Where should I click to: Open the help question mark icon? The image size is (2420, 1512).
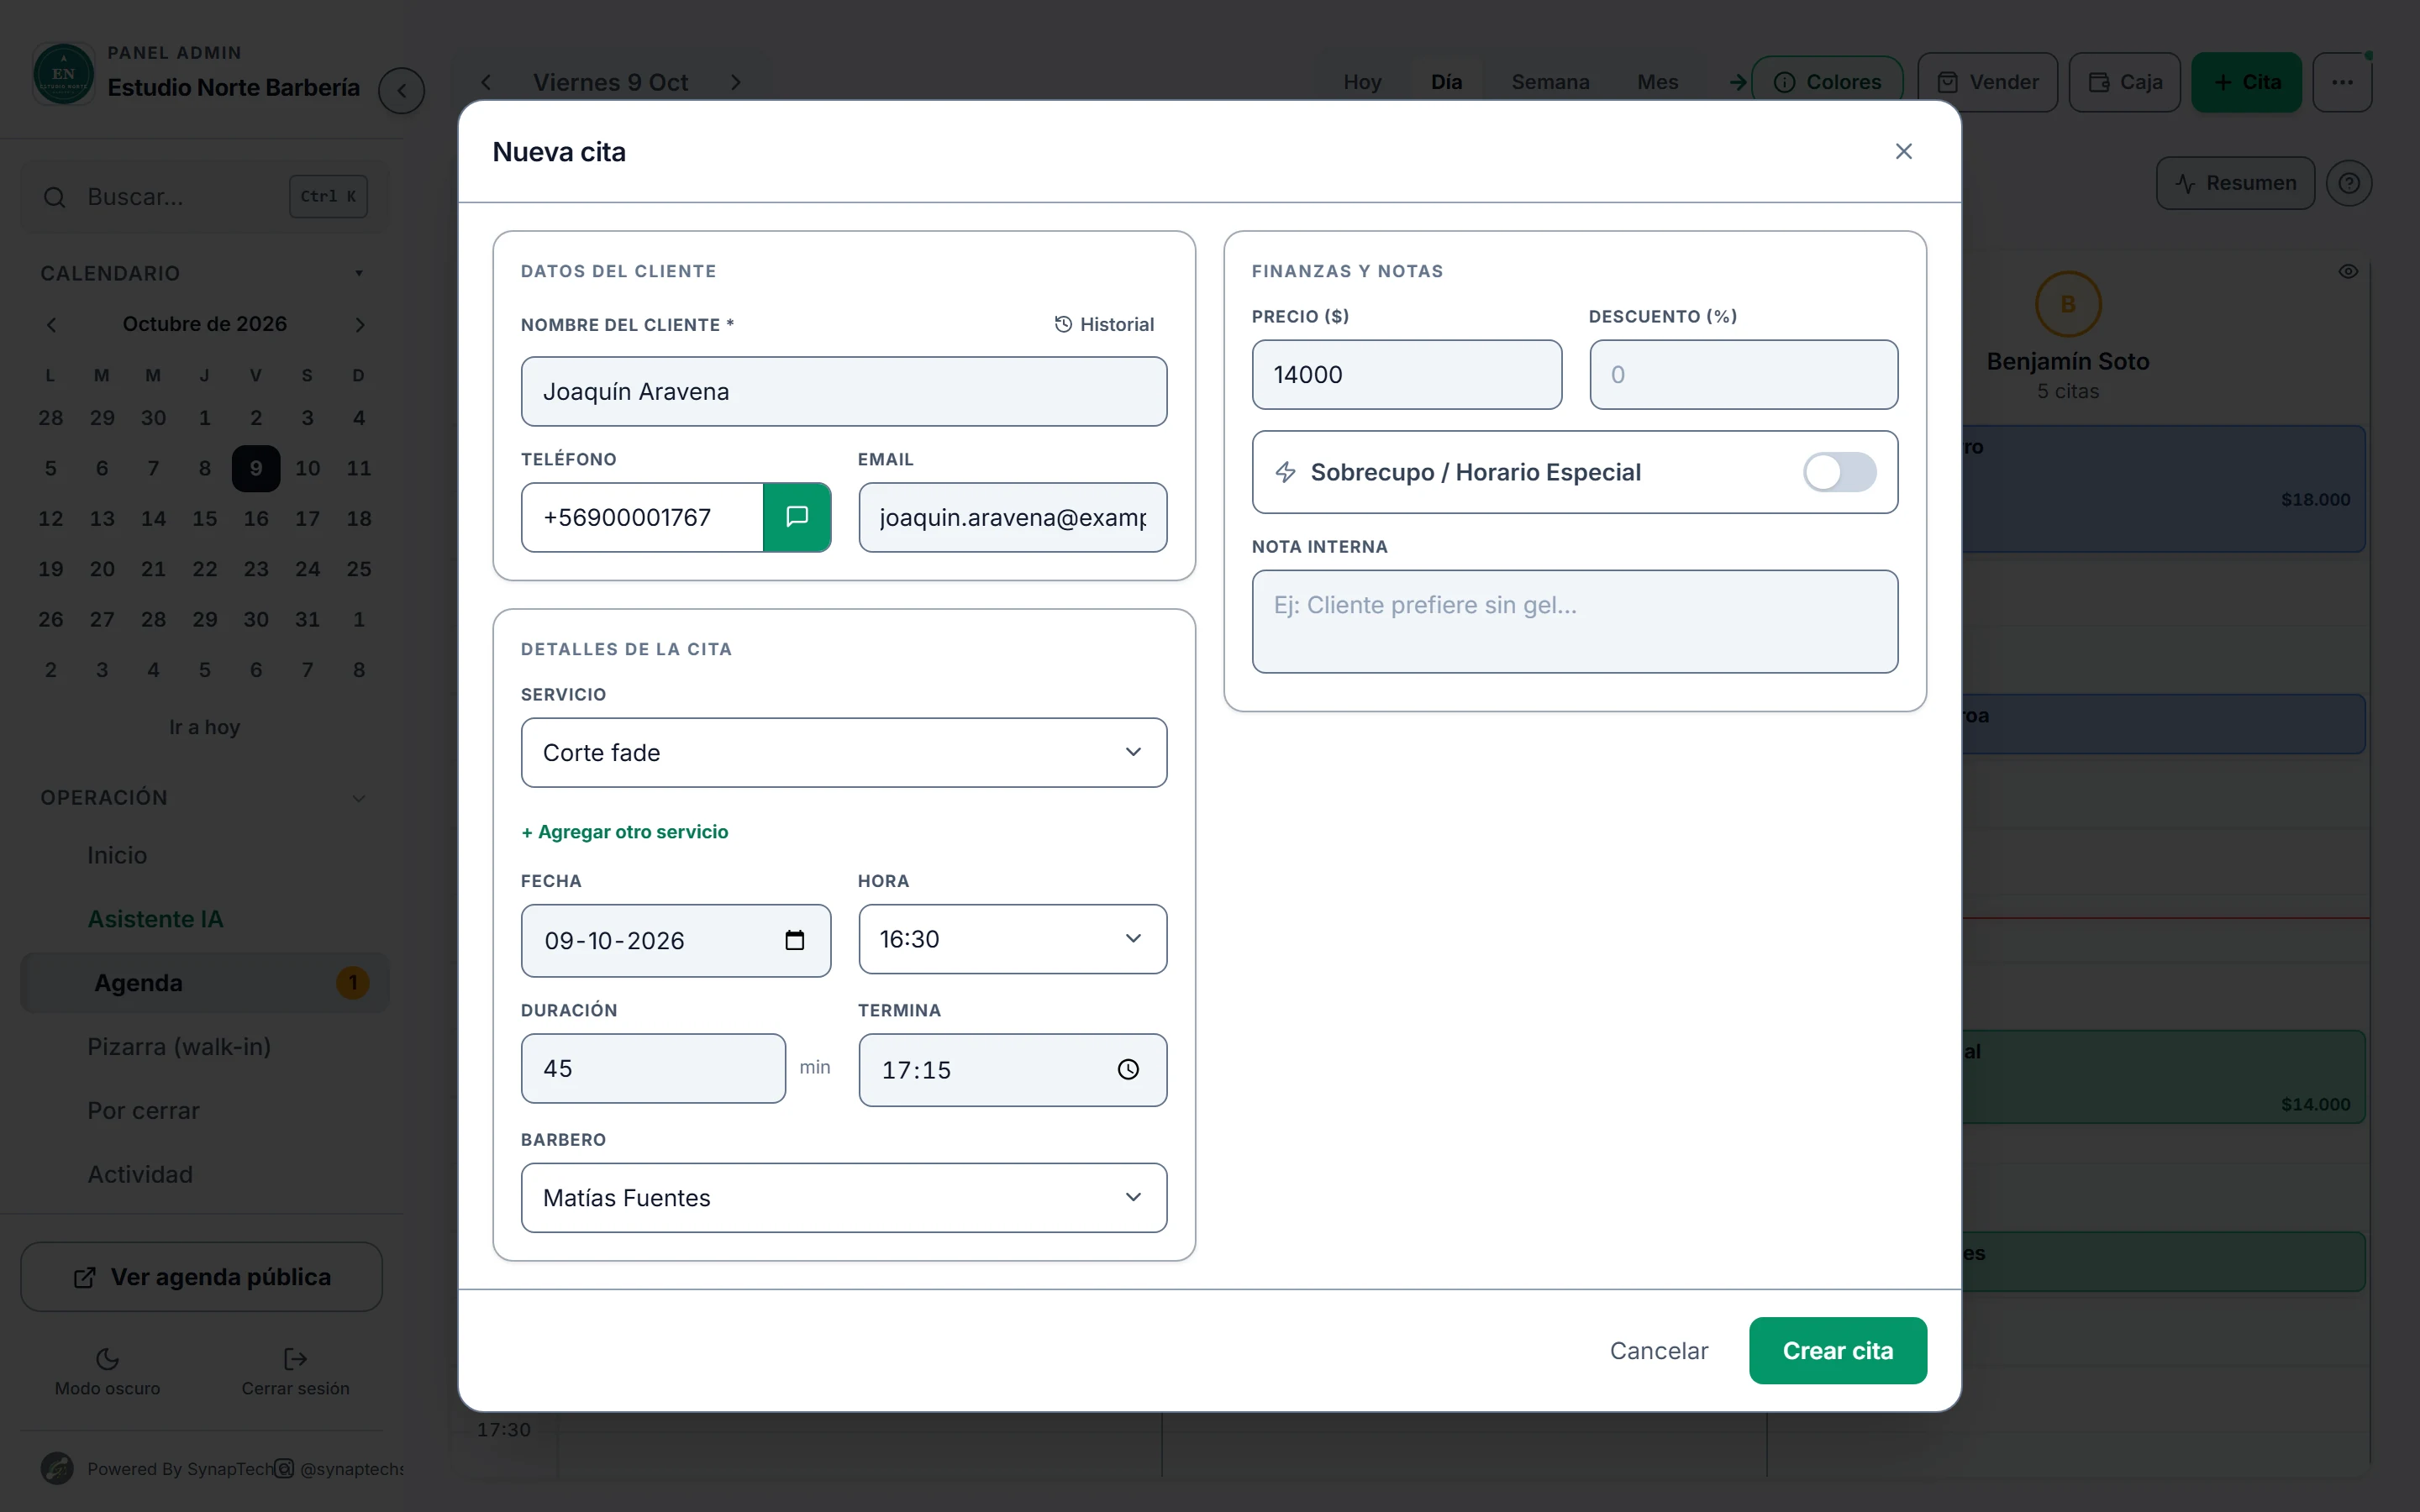2348,183
